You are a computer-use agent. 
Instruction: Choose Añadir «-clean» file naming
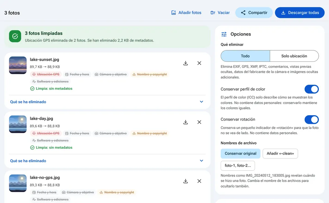pyautogui.click(x=280, y=154)
